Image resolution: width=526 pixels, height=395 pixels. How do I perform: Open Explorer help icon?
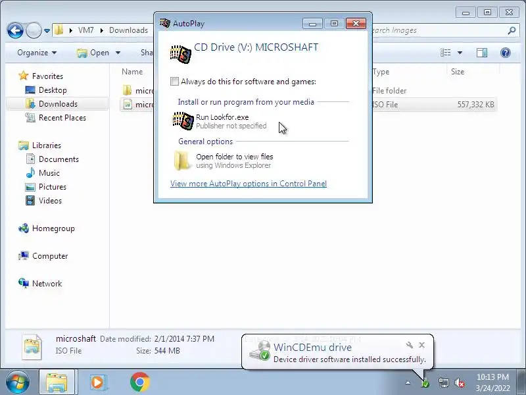pyautogui.click(x=505, y=53)
